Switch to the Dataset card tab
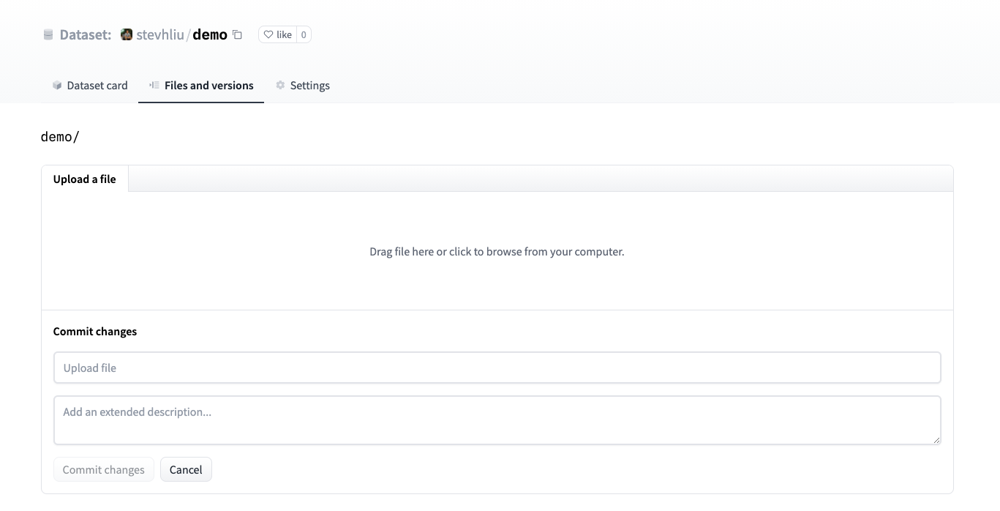Image resolution: width=1000 pixels, height=511 pixels. click(x=97, y=86)
